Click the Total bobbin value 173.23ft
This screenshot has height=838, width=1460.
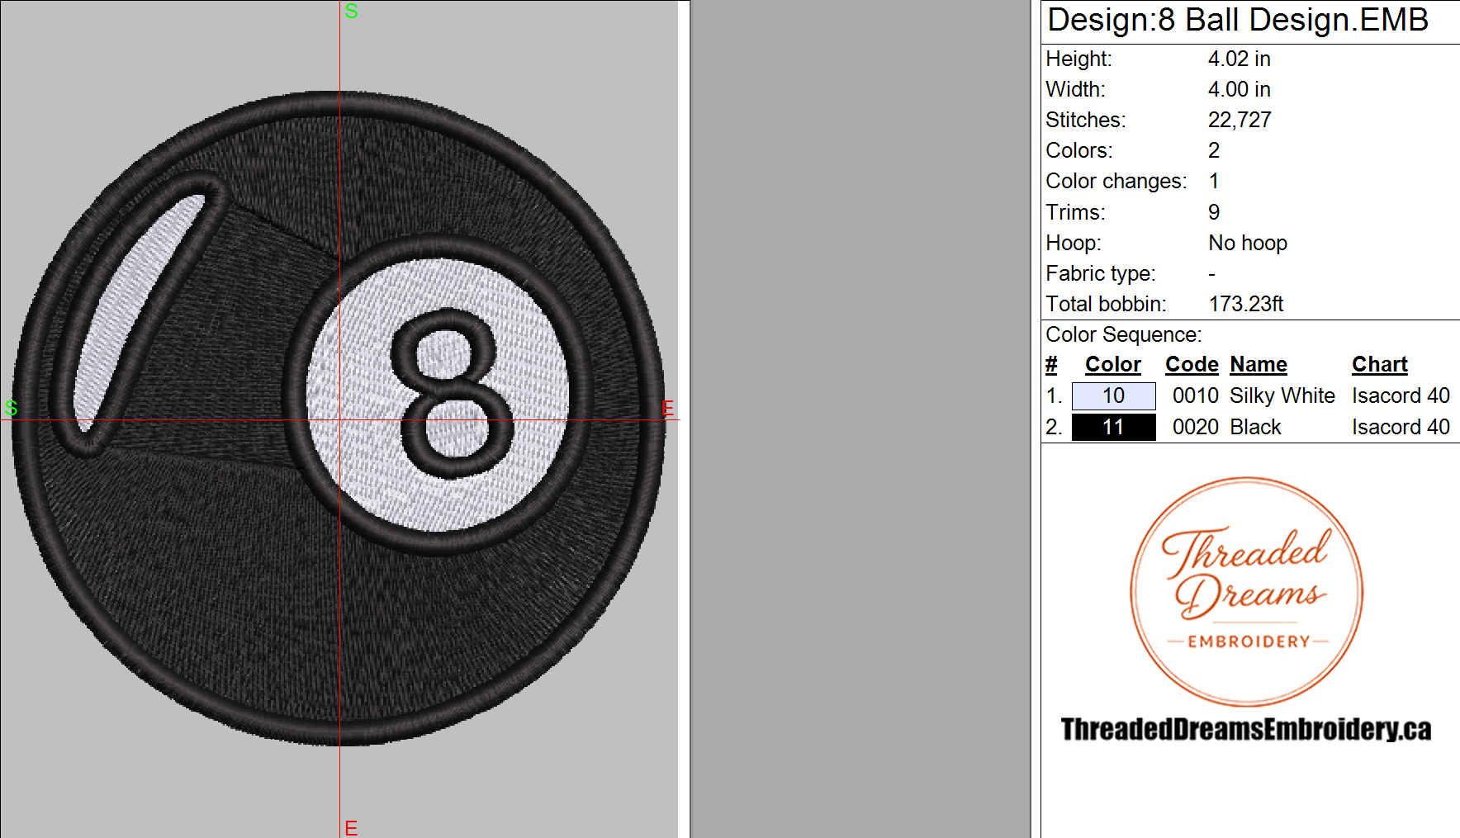[1246, 305]
